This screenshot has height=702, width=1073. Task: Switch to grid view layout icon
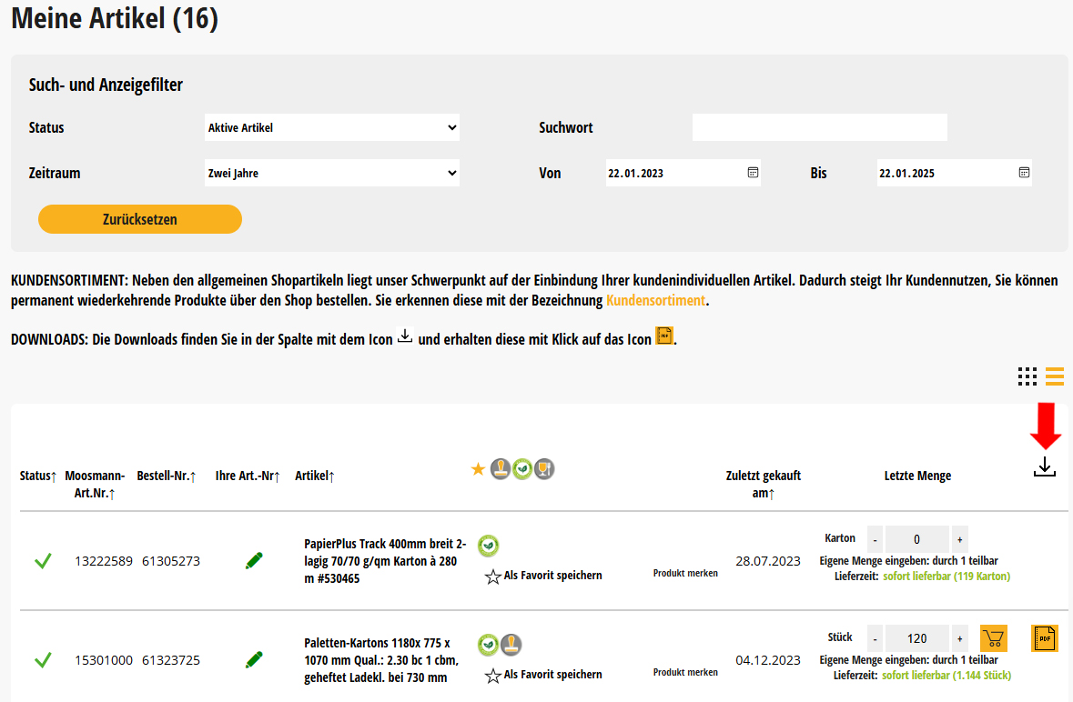click(1027, 376)
